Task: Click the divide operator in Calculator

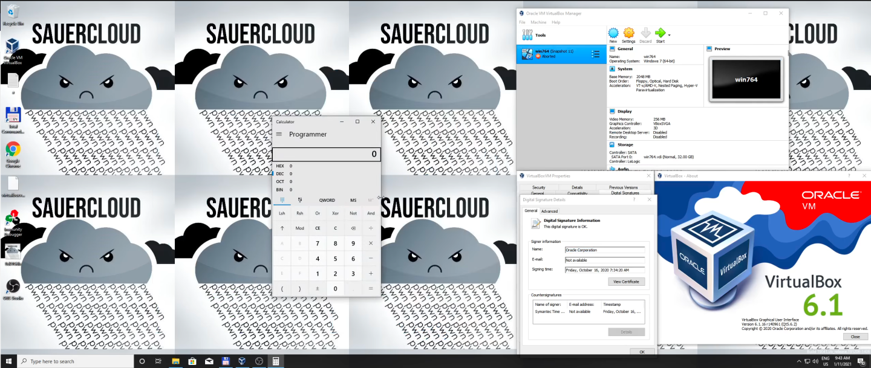Action: 371,228
